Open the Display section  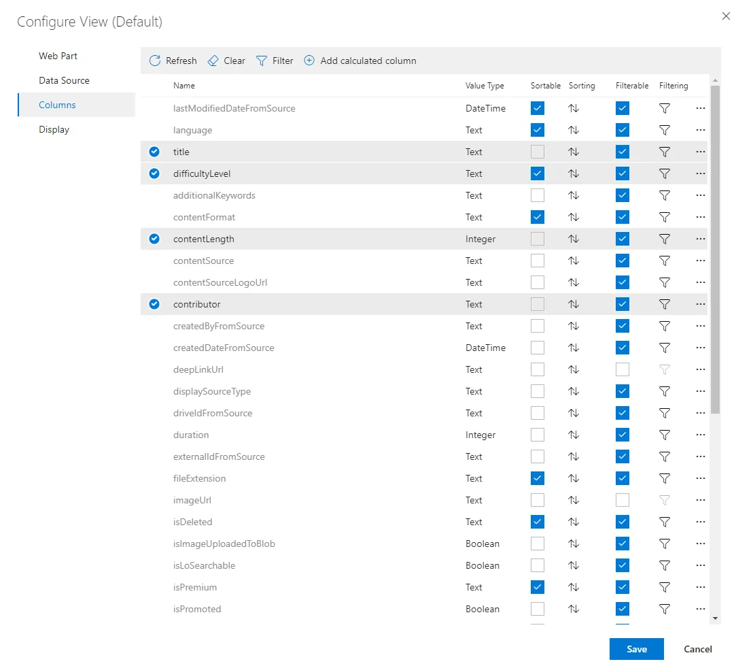click(54, 129)
